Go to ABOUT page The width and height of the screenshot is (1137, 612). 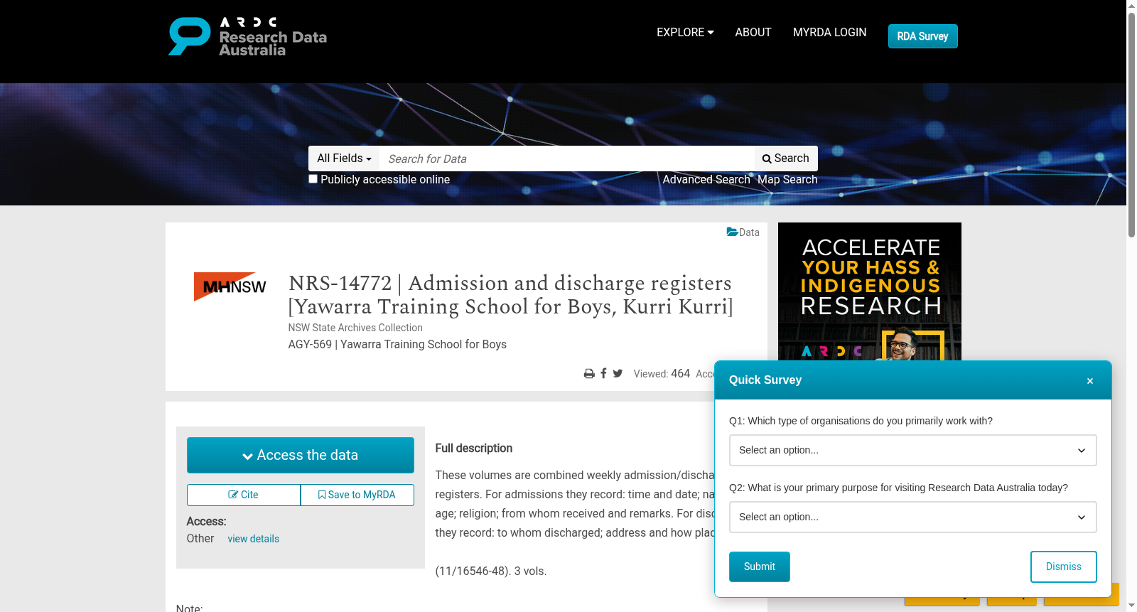(x=753, y=32)
